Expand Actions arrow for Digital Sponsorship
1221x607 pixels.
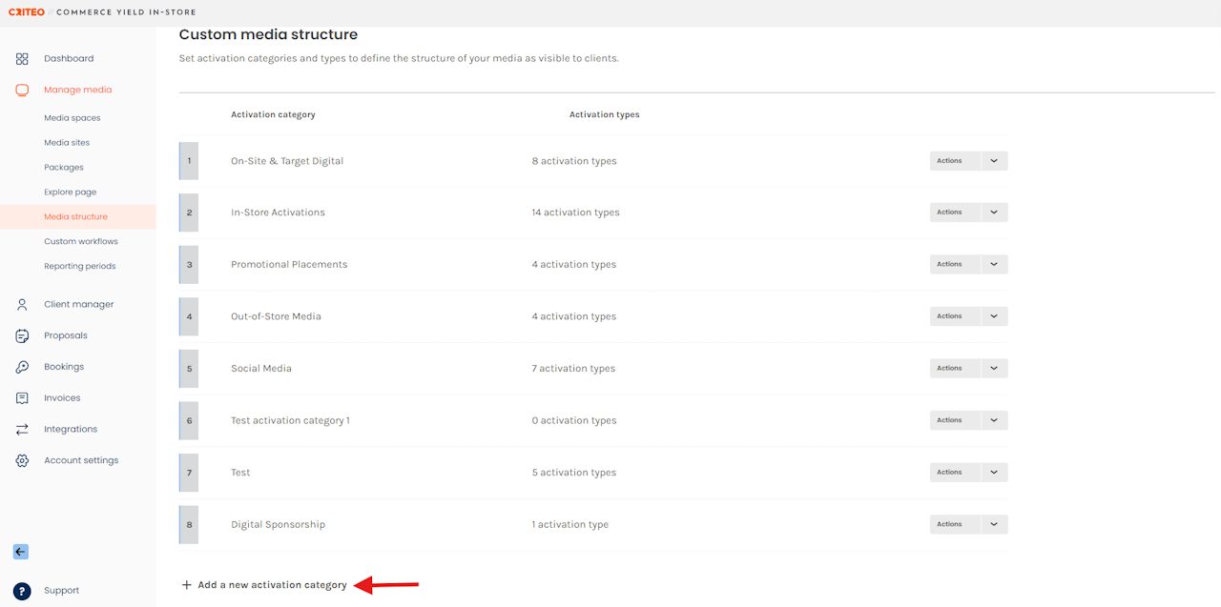tap(994, 524)
